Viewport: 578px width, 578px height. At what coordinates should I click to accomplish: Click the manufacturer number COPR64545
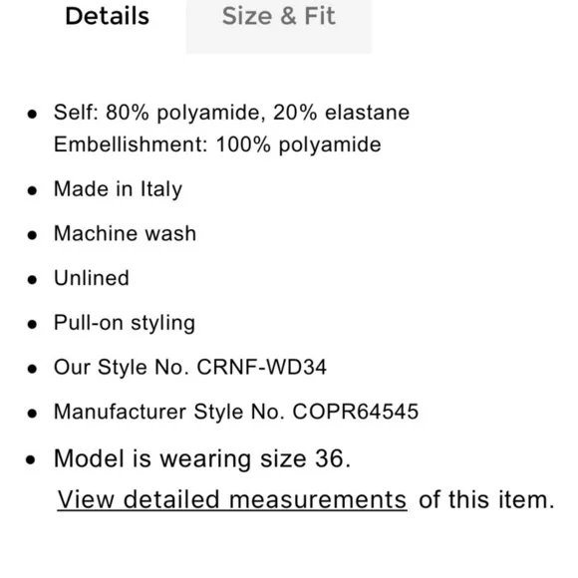pos(356,412)
